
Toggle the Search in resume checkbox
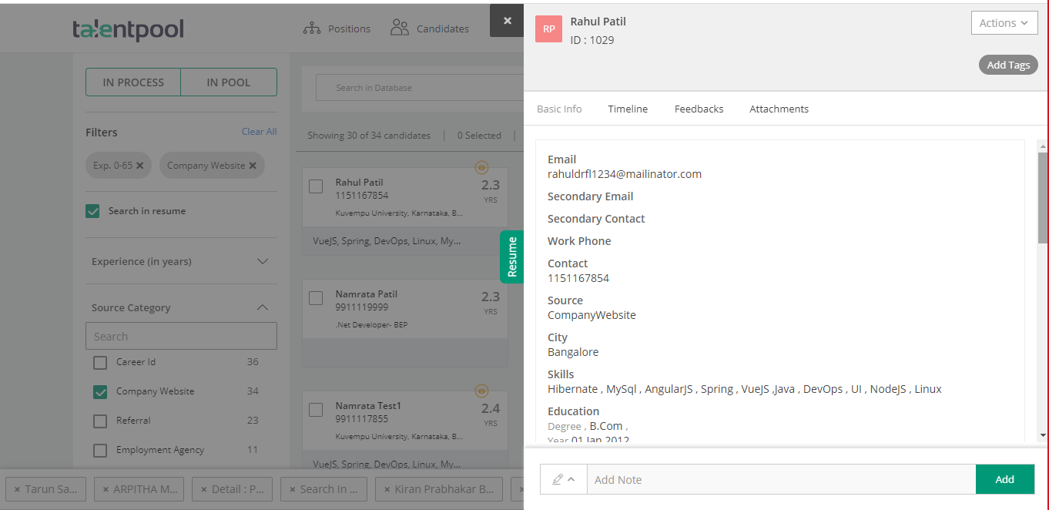(92, 210)
